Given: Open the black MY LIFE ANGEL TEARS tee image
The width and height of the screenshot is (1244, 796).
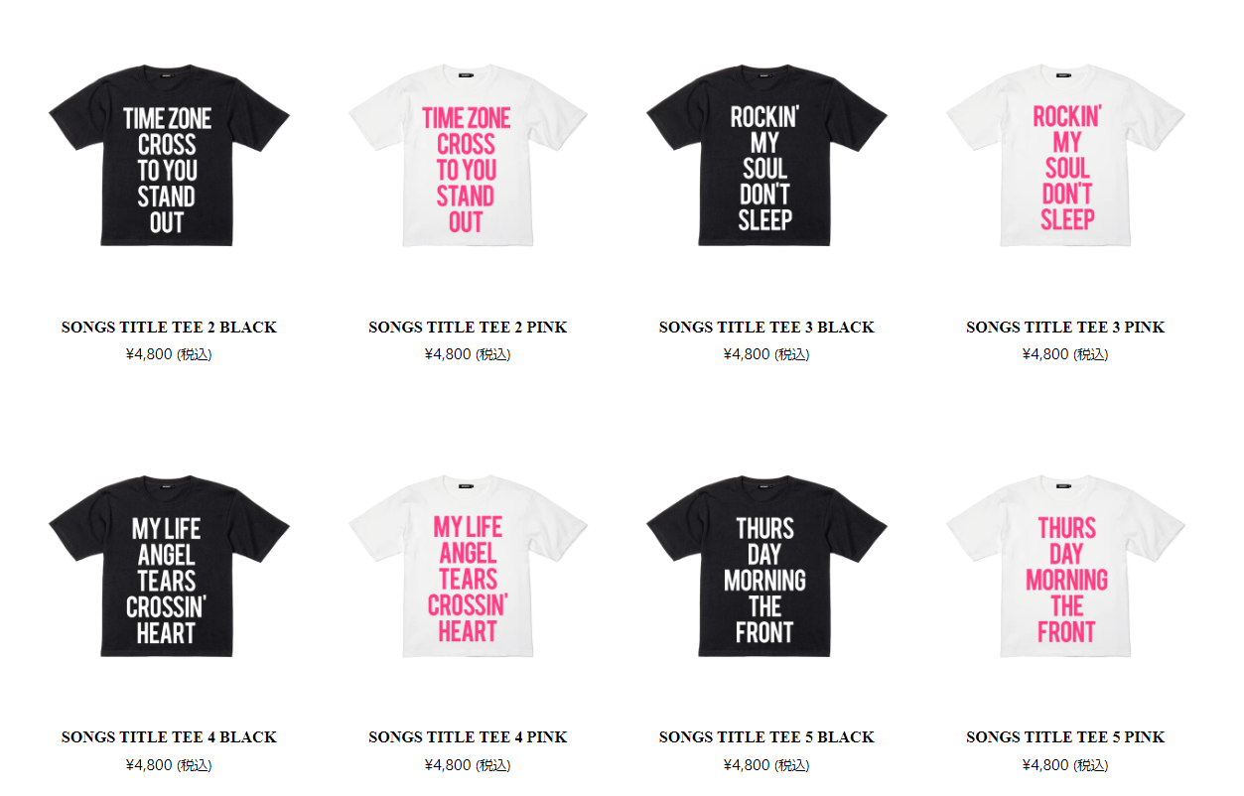Looking at the screenshot, I should click(x=169, y=566).
